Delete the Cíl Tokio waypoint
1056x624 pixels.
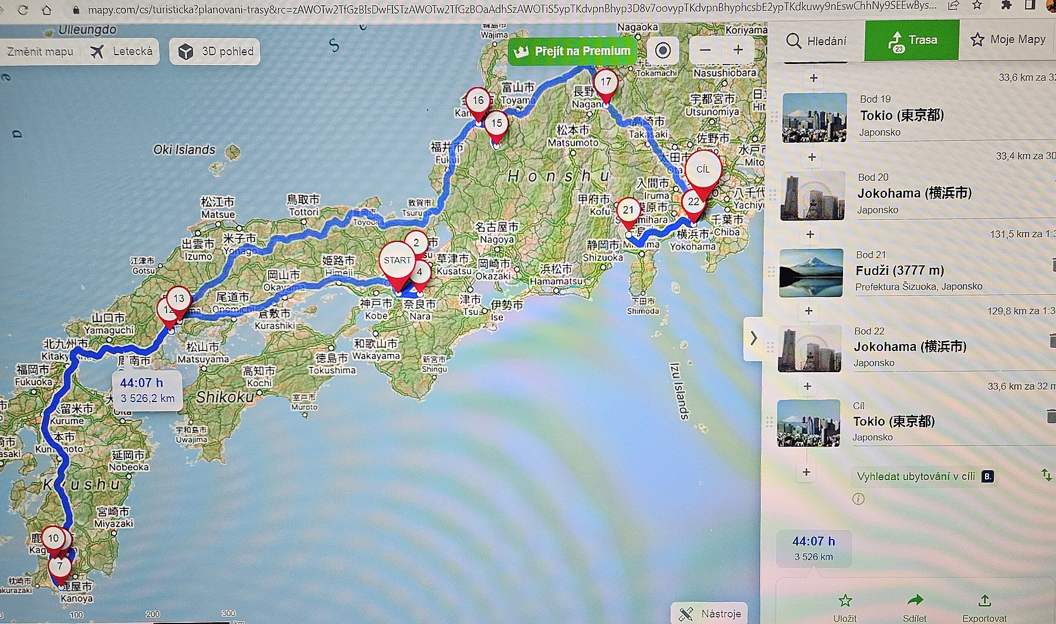1051,417
